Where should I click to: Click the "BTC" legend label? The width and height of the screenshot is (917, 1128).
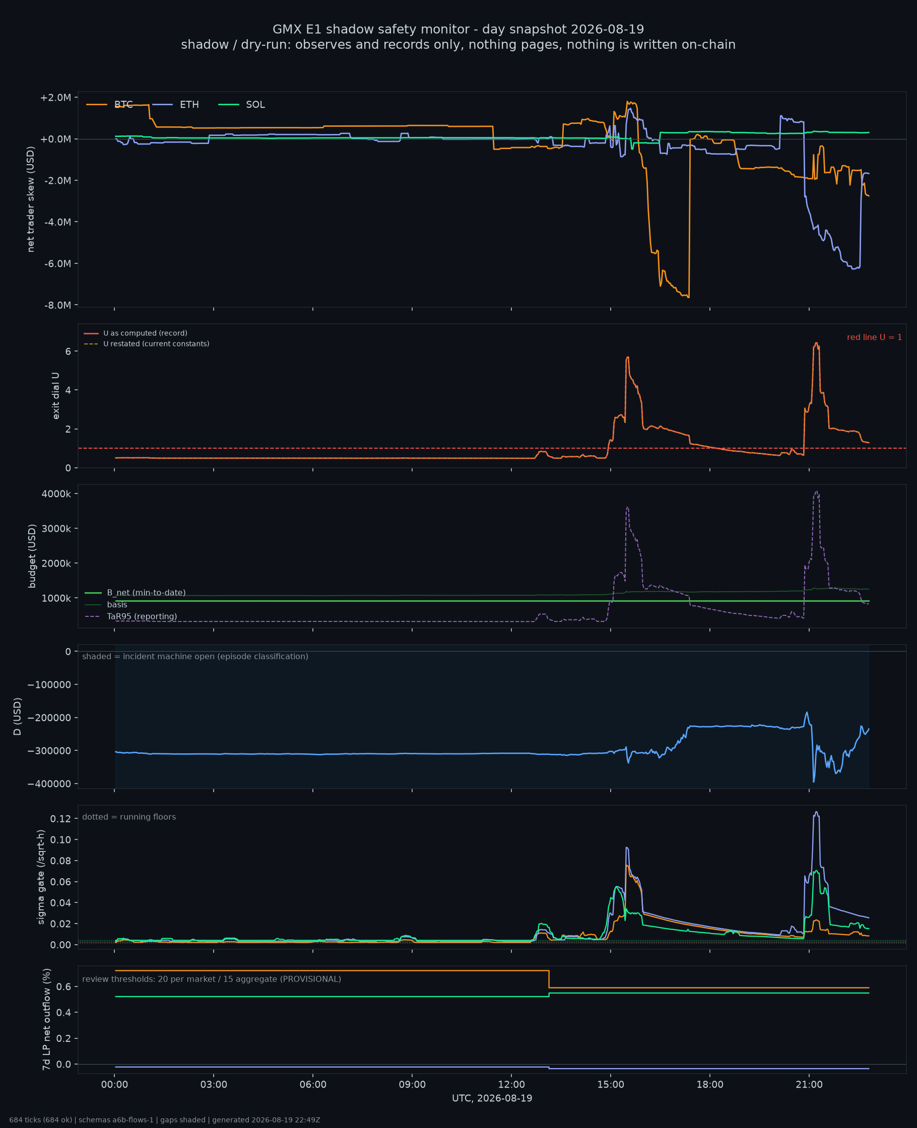pos(123,105)
